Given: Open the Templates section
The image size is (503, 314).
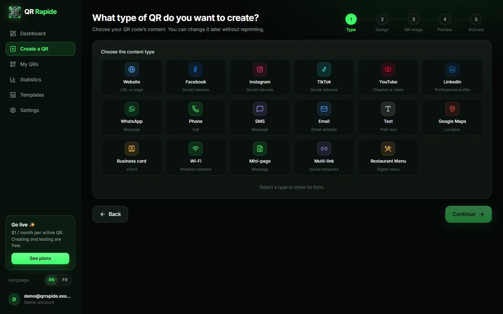Looking at the screenshot, I should coord(40,95).
